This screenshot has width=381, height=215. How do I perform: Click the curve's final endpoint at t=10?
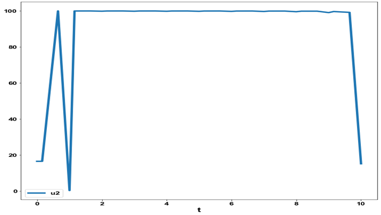click(361, 164)
